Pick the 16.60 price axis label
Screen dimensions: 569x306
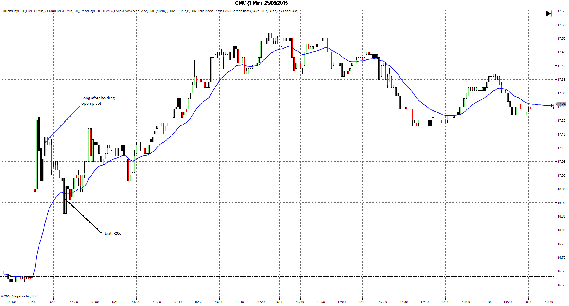point(561,285)
